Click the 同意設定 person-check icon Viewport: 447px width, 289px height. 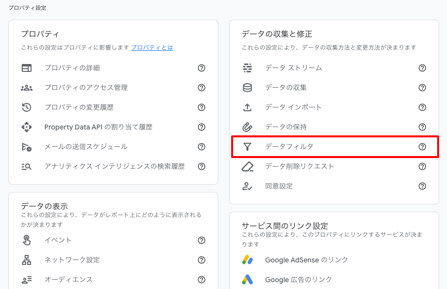coord(247,186)
